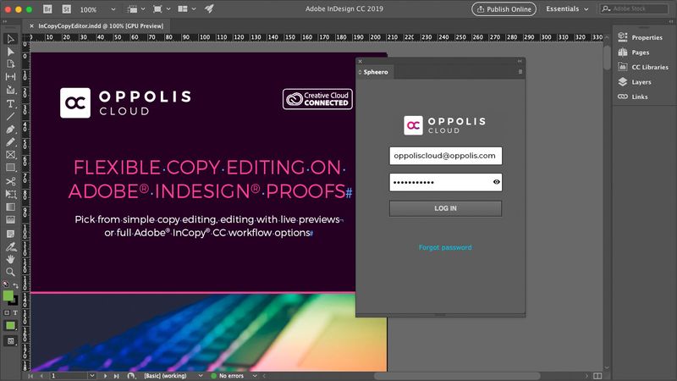
Task: Select the Zoom magnifier tool
Action: (x=10, y=272)
